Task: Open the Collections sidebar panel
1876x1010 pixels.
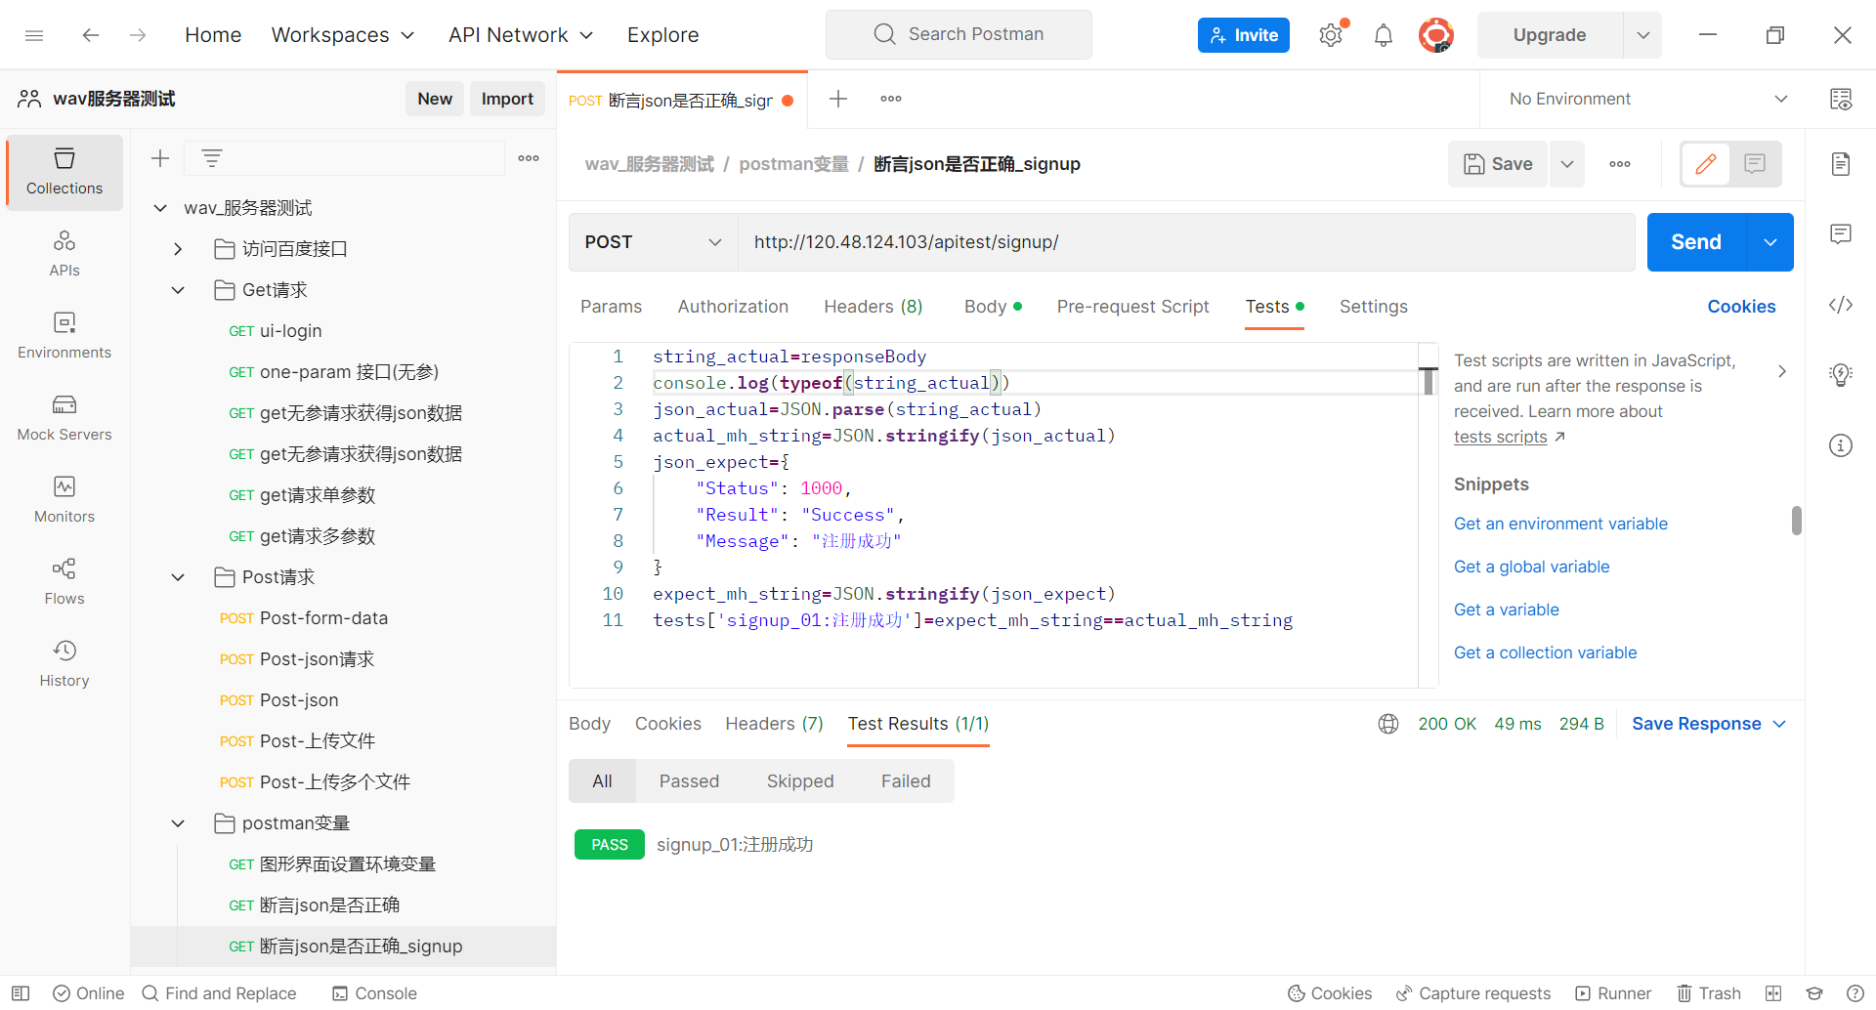Action: click(64, 172)
